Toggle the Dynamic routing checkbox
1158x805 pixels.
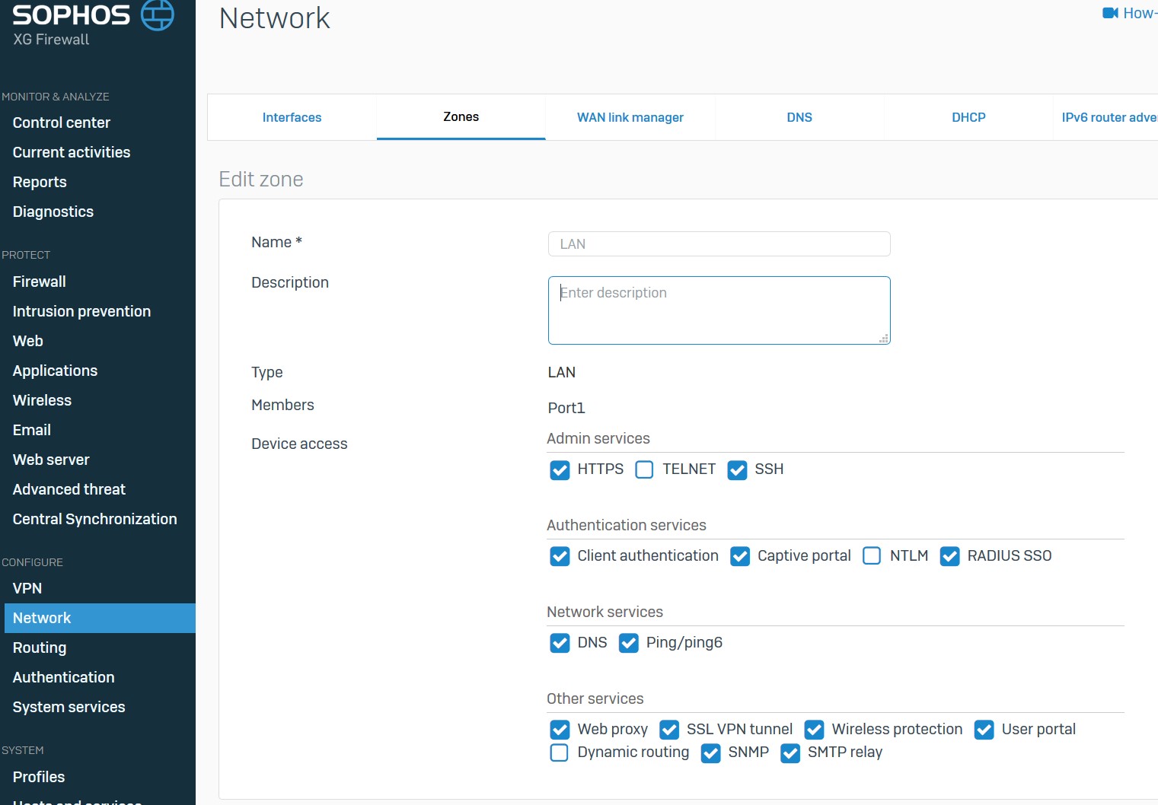point(560,752)
